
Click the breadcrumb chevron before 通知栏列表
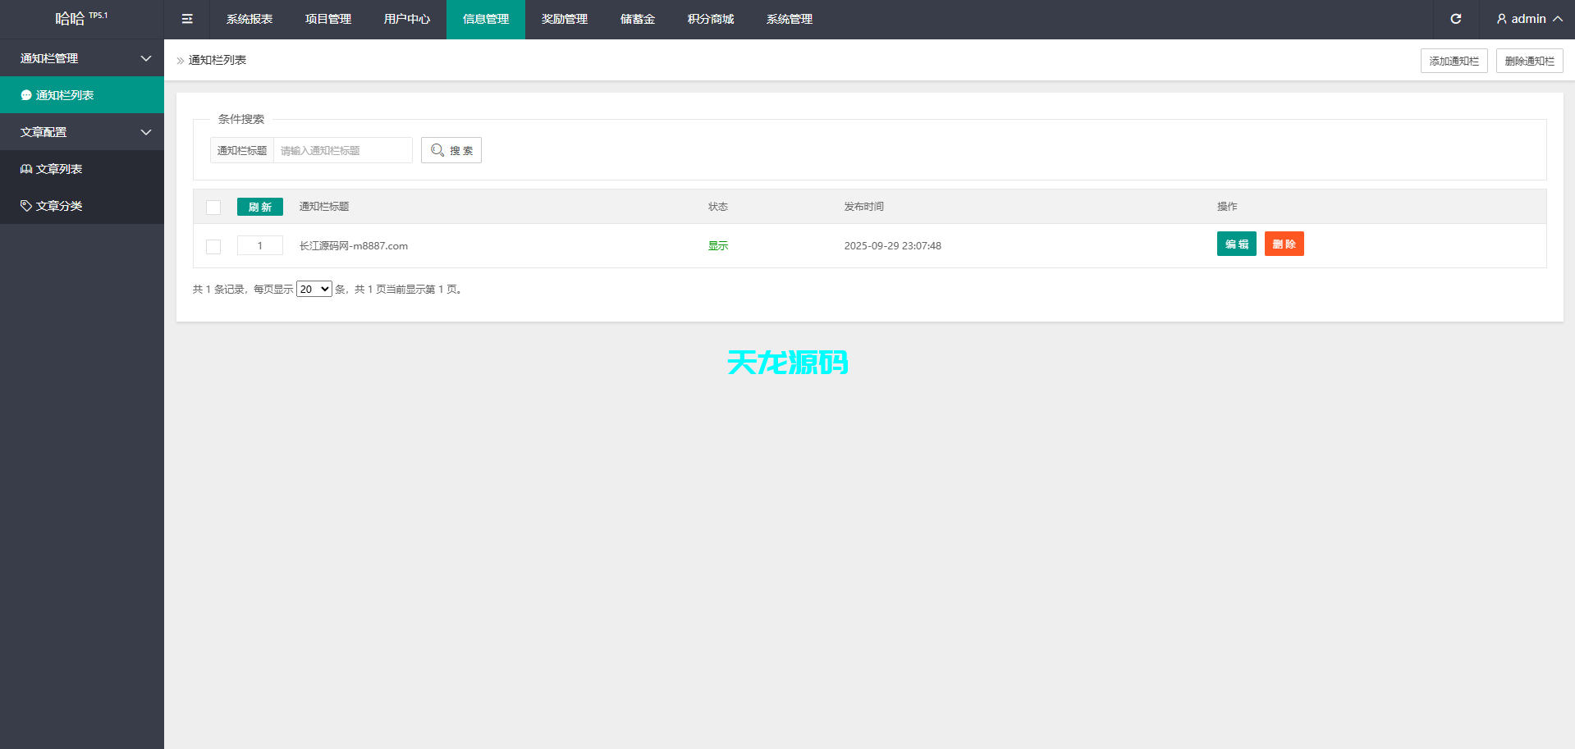click(180, 60)
